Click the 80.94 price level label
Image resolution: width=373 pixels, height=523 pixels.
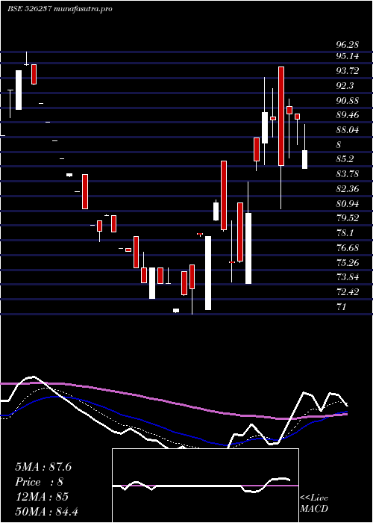[x=348, y=203]
